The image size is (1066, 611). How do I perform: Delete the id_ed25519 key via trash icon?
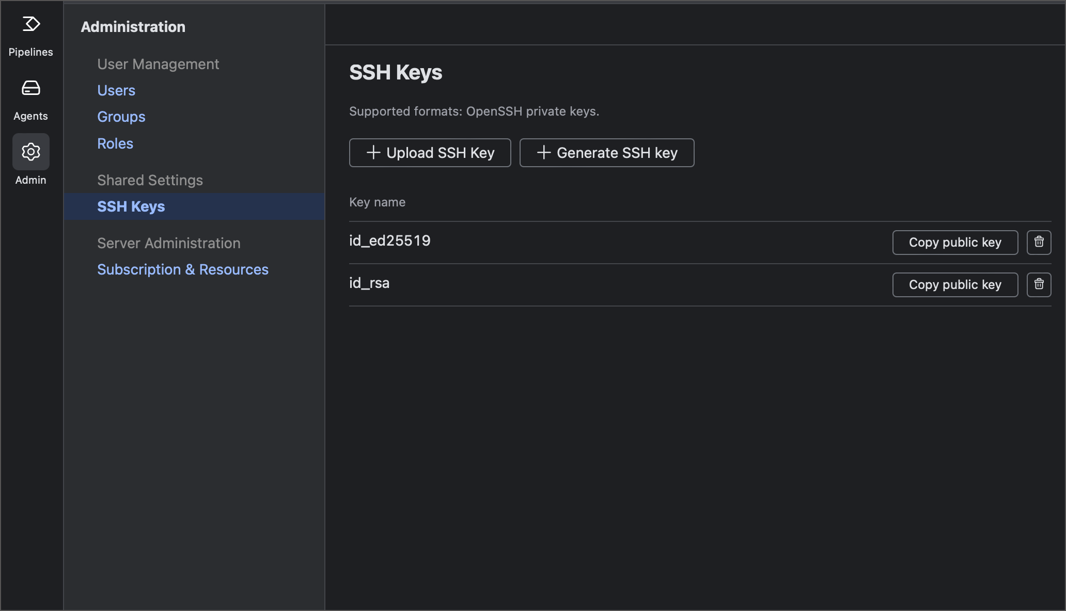point(1039,242)
